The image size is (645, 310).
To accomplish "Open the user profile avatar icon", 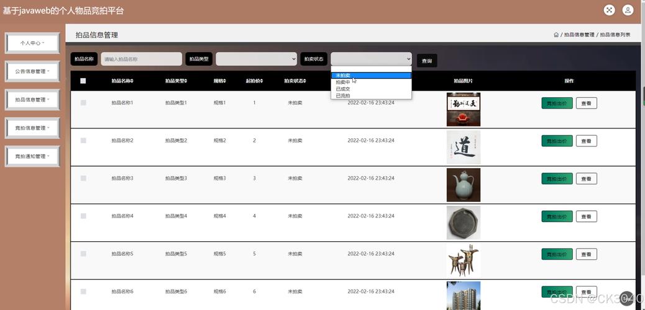I will coord(628,11).
